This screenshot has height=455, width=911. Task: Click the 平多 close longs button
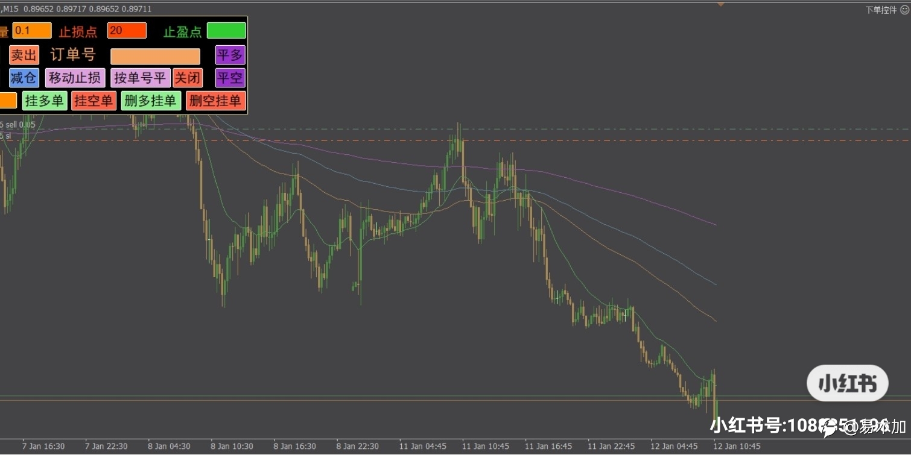tap(230, 55)
